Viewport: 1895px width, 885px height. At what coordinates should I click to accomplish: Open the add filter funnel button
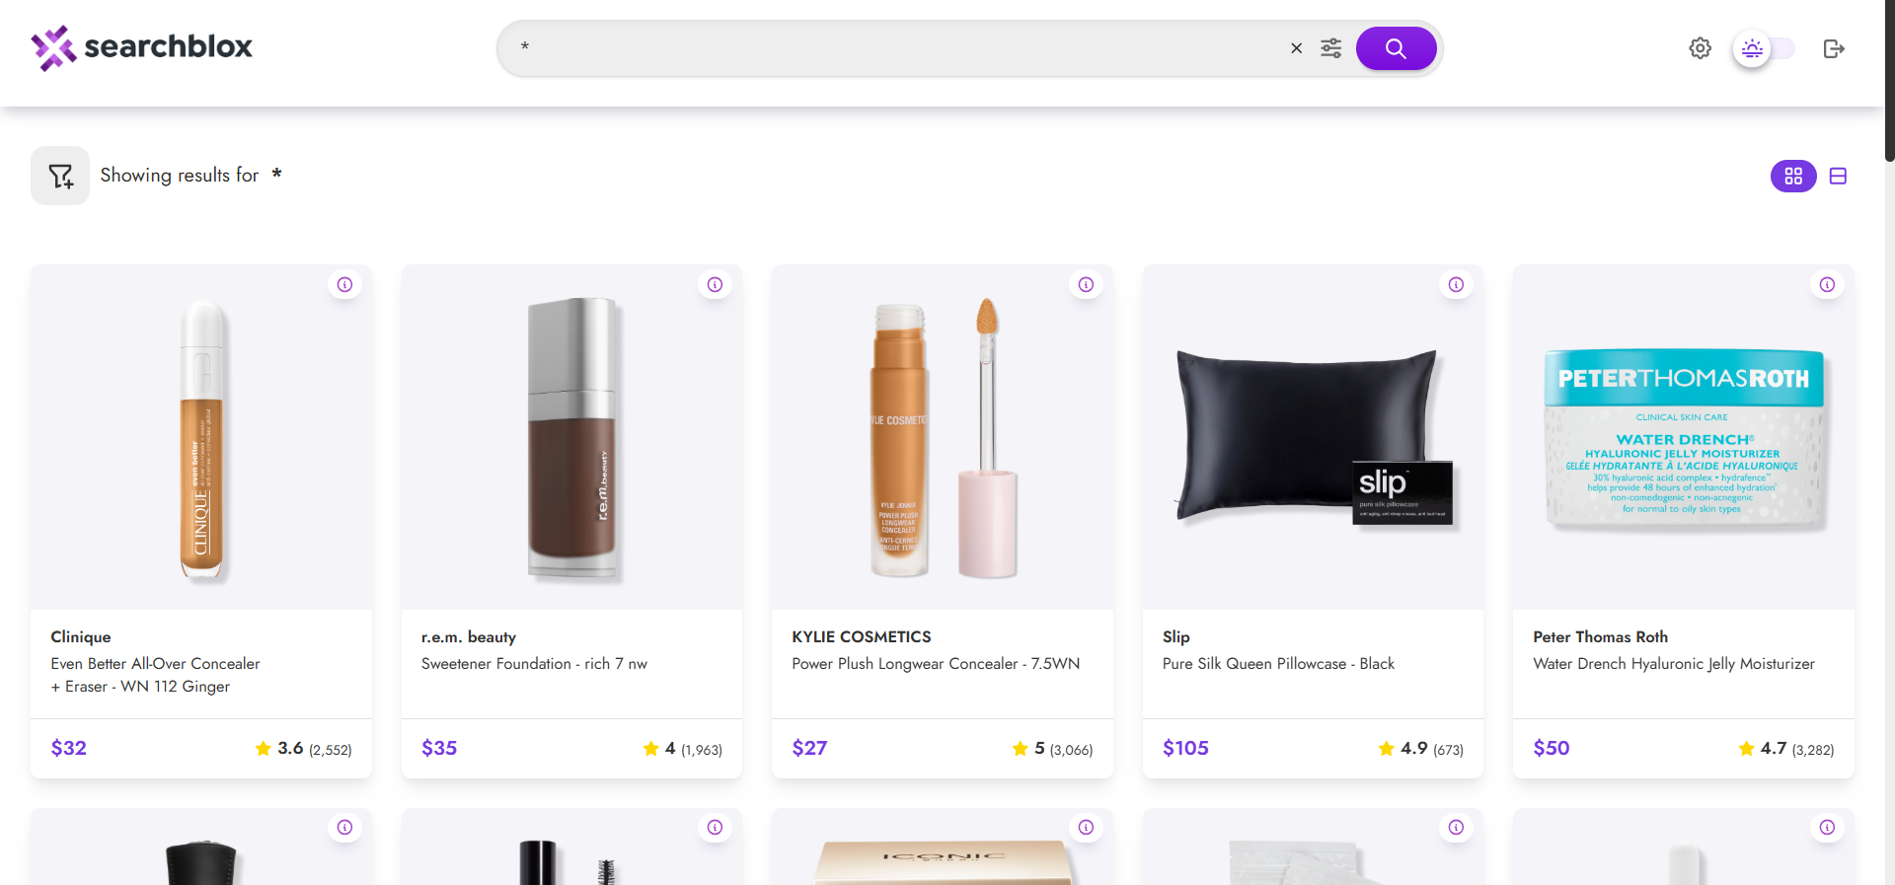pyautogui.click(x=60, y=176)
